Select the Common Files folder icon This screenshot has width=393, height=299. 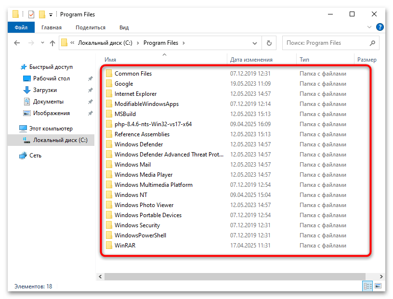109,74
